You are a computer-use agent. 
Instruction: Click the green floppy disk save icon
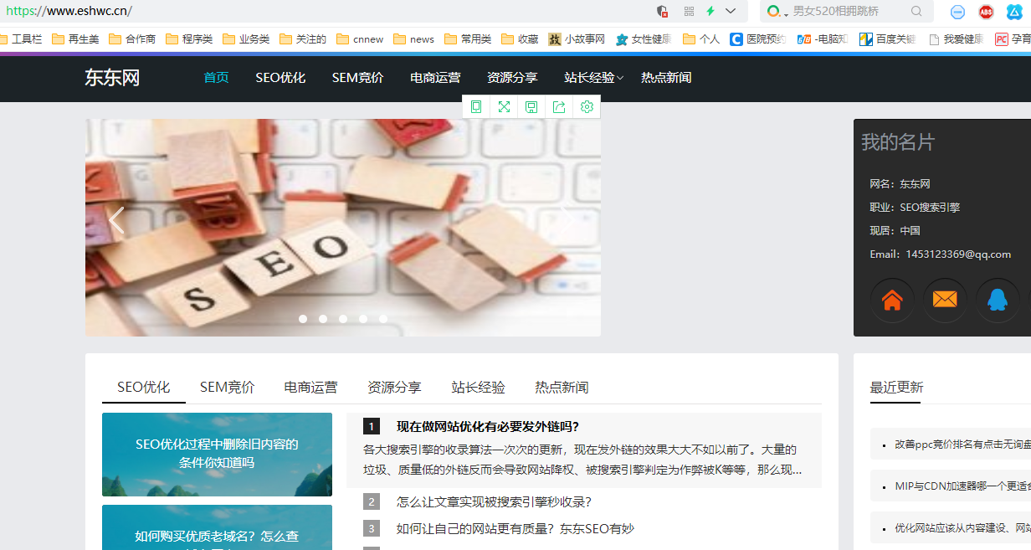(x=531, y=107)
